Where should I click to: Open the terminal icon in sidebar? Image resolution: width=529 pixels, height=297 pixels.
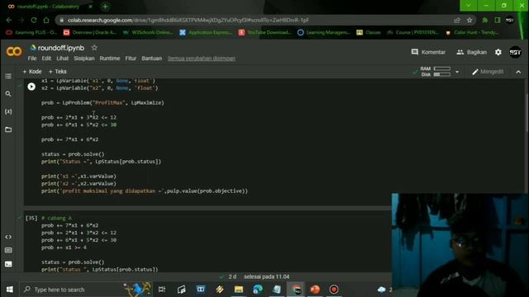pyautogui.click(x=8, y=264)
